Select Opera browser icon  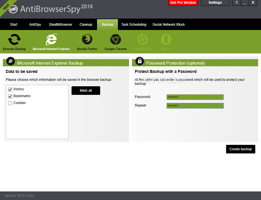coord(166,39)
